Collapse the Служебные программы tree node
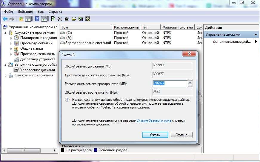The height and width of the screenshot is (162, 260). (x=6, y=33)
